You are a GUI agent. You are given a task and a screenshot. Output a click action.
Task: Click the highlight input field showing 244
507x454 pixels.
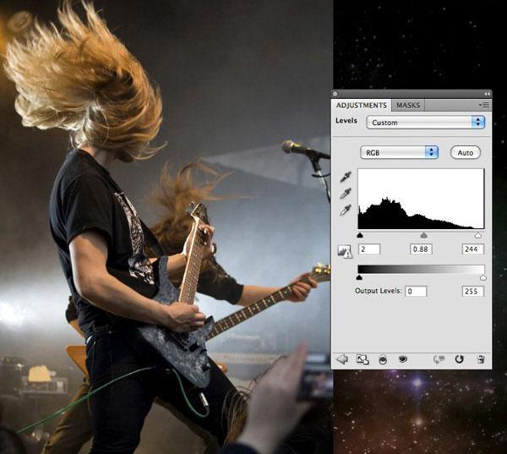pos(472,249)
